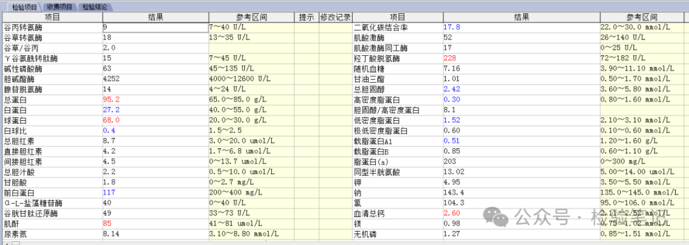Screen dimensions: 689x245
Task: Select the 检验结论 tab
Action: point(95,7)
